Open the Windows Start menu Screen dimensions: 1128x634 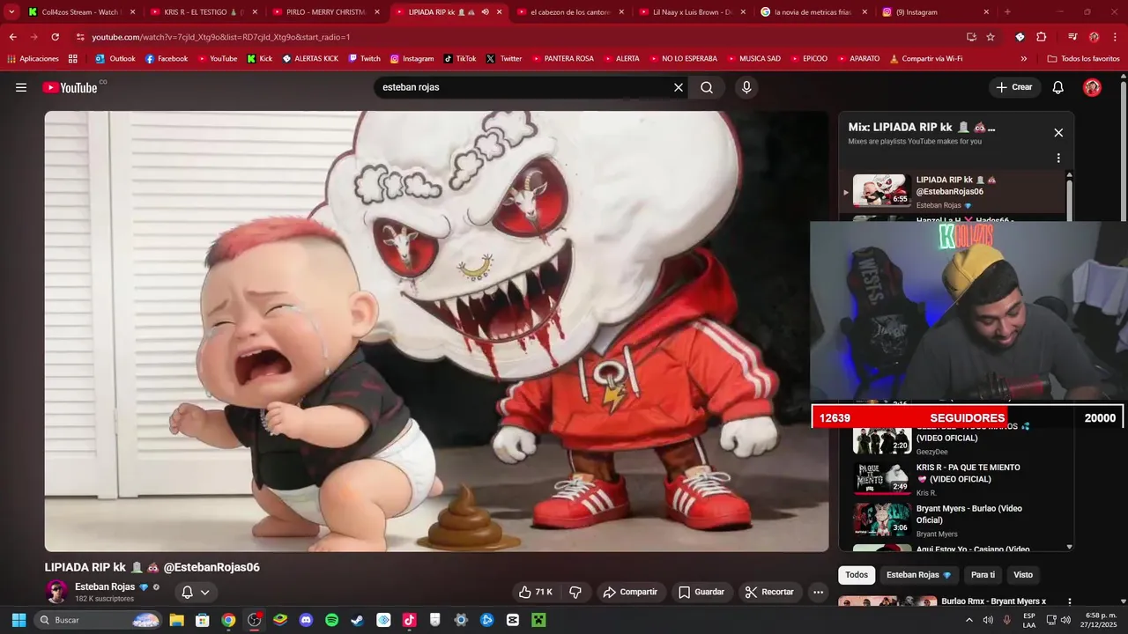click(x=19, y=620)
